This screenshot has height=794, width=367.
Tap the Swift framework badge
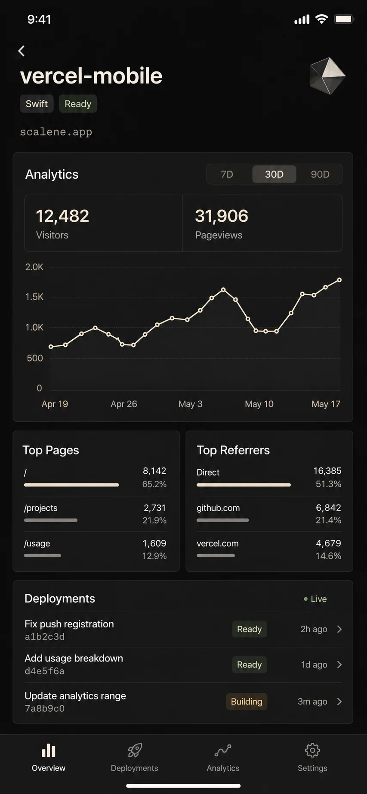click(x=37, y=104)
